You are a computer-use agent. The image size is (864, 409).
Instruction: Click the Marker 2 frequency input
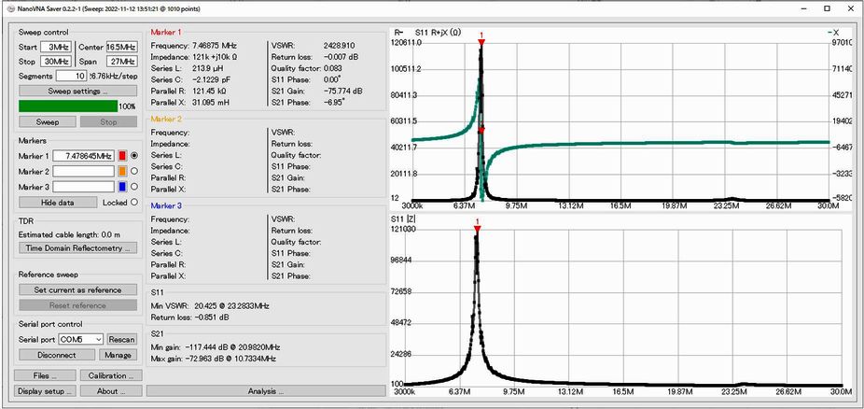click(x=83, y=172)
